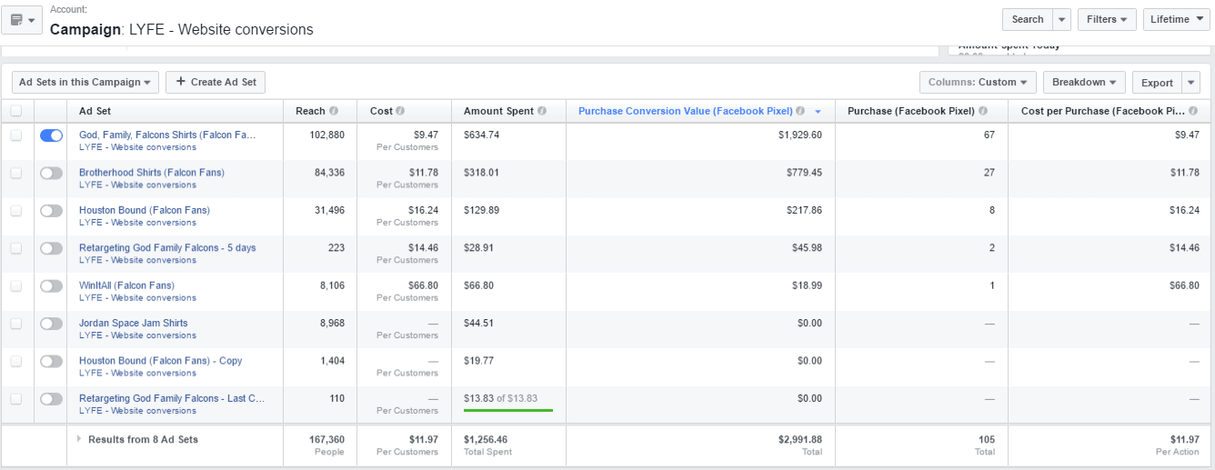Image resolution: width=1215 pixels, height=470 pixels.
Task: Turn on WinItAll (Falcon Fans) switch
Action: pyautogui.click(x=52, y=285)
